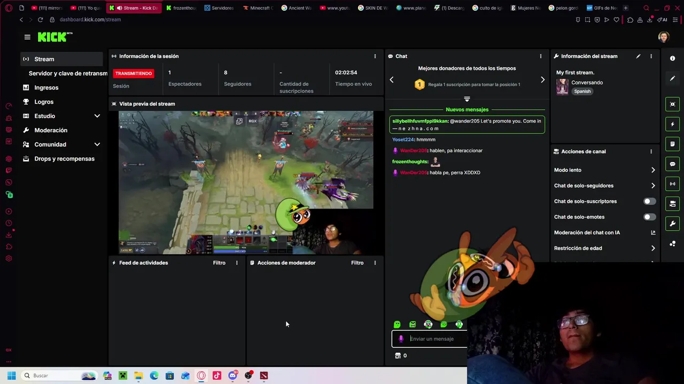Image resolution: width=684 pixels, height=384 pixels.
Task: Toggle the wrench widget icon in sidebar
Action: [672, 223]
